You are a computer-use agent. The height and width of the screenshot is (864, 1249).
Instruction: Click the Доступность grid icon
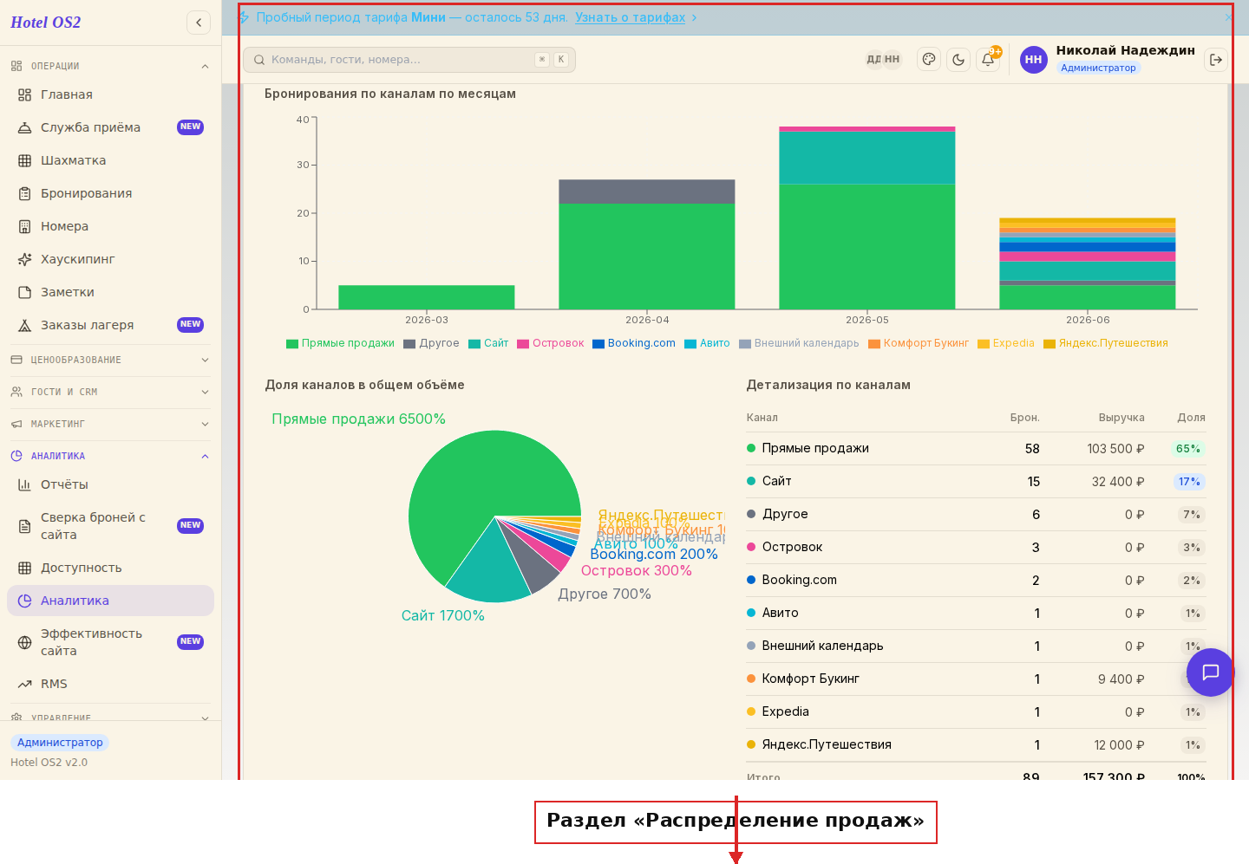pyautogui.click(x=24, y=568)
